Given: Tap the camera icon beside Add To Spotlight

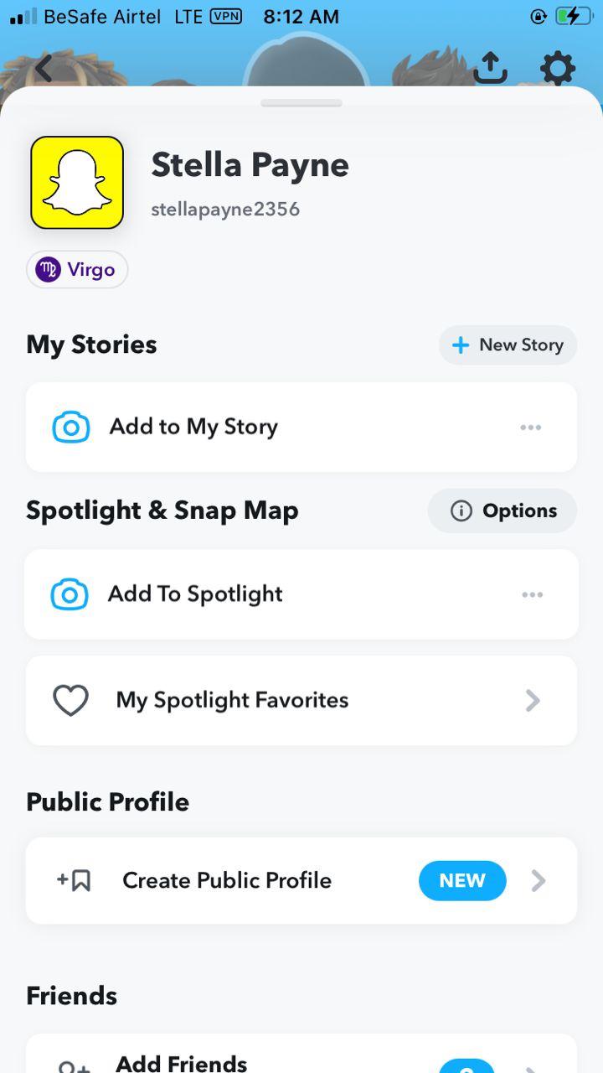Looking at the screenshot, I should pyautogui.click(x=70, y=594).
